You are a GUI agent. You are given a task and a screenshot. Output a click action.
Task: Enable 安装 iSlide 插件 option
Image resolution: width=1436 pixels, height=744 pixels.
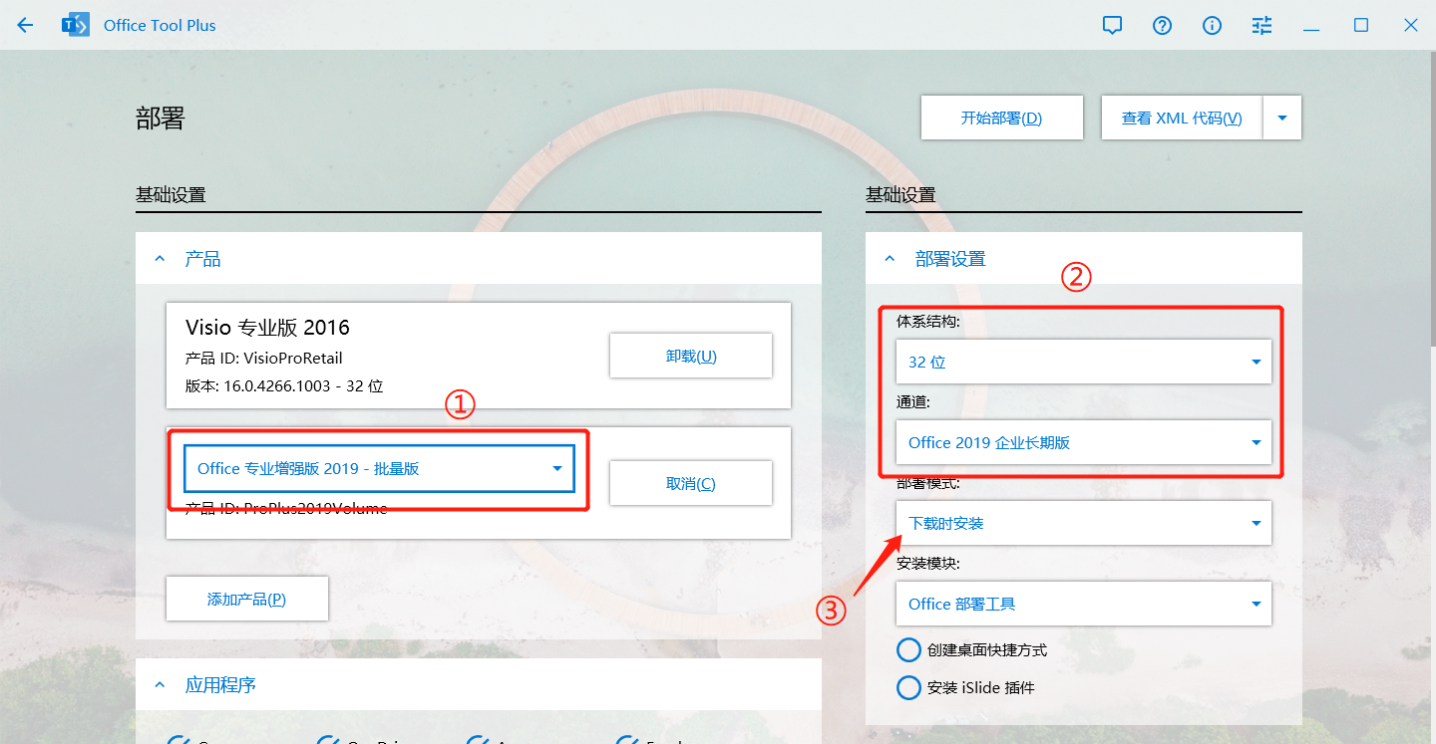coord(908,688)
